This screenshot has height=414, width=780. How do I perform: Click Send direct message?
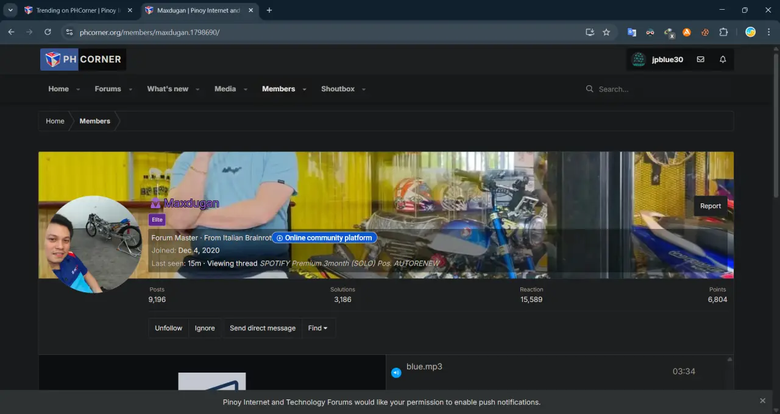pos(263,328)
